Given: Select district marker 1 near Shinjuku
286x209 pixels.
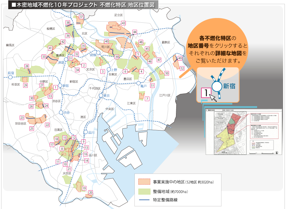Looking at the screenshot, I should point(55,88).
